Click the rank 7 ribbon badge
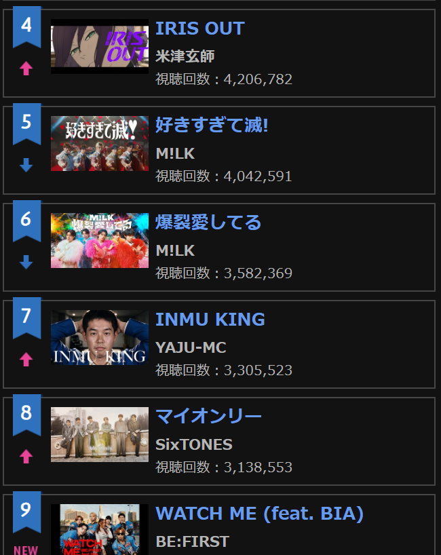The image size is (441, 555). tap(27, 318)
